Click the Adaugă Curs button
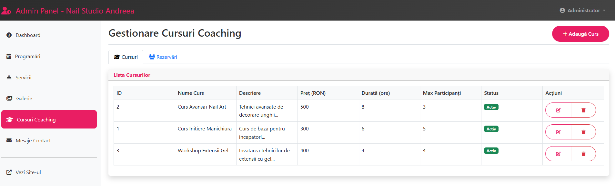This screenshot has width=615, height=186. (580, 34)
